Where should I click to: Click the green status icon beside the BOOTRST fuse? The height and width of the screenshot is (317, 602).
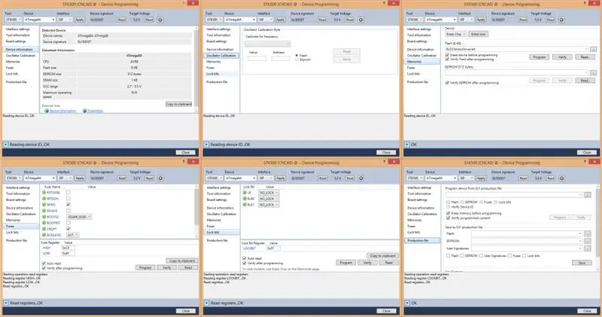pos(44,223)
